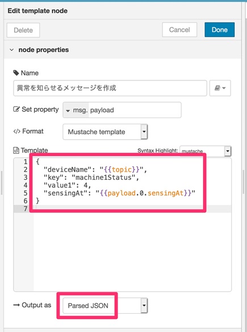Open the node description book icon
Viewport: 247px width, 332px height.
pyautogui.click(x=220, y=88)
